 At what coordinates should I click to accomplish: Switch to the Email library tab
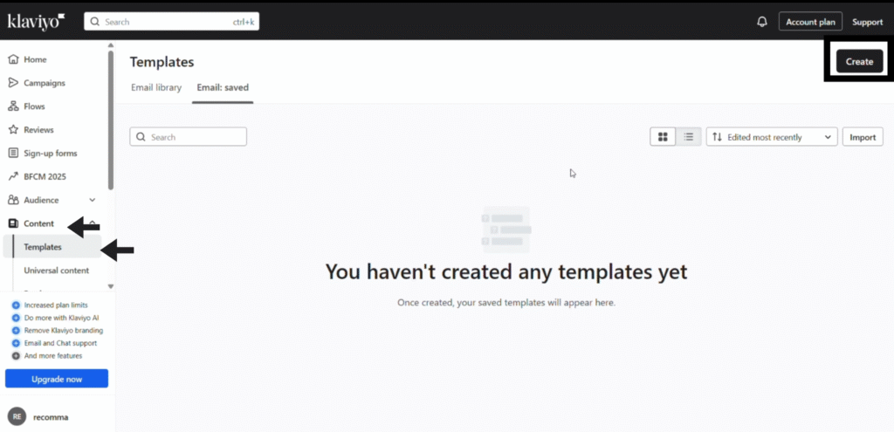point(156,88)
